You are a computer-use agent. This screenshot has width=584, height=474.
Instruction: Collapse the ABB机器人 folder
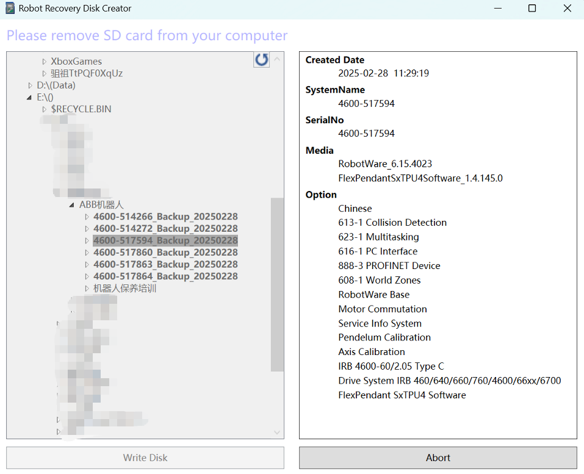coord(71,205)
